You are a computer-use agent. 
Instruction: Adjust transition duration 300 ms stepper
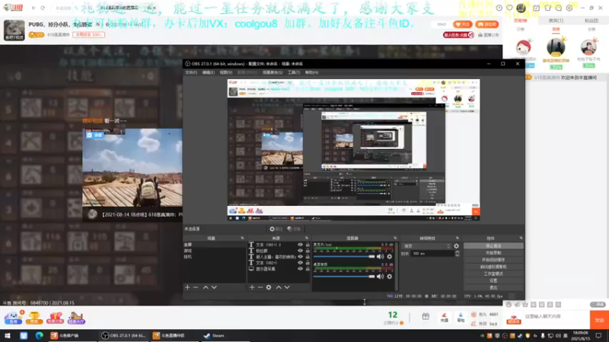pyautogui.click(x=458, y=253)
